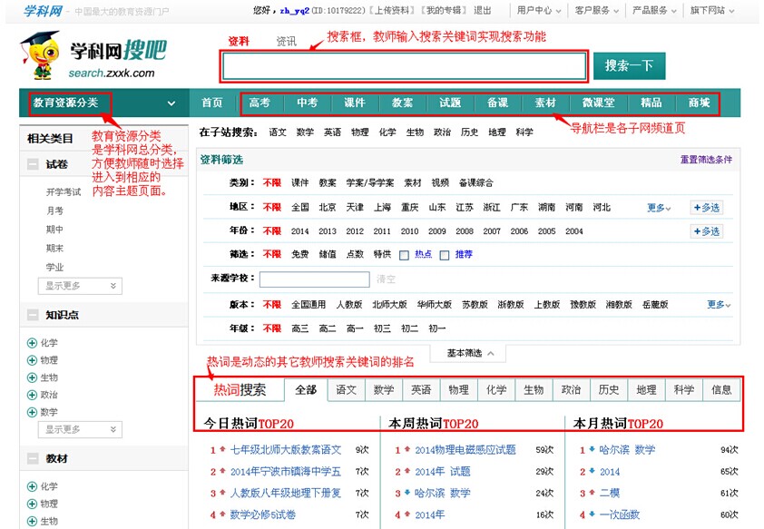Viewport: 764px width, 529px height.
Task: Click +多选 button in 地区 row
Action: 707,208
